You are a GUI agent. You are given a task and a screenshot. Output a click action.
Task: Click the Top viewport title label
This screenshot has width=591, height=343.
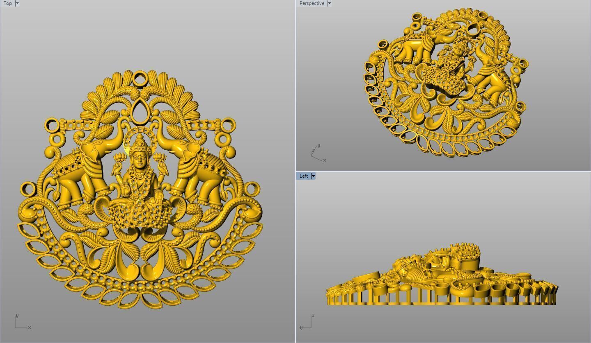7,3
